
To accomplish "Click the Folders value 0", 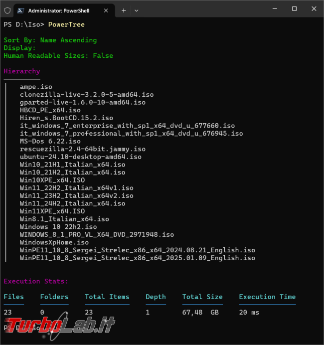I will 42,313.
